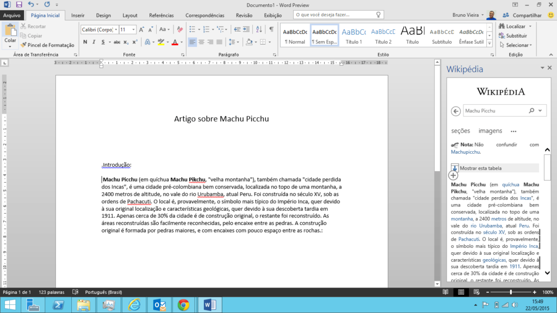This screenshot has width=557, height=313.
Task: Toggle left alignment of the paragraph
Action: (192, 42)
